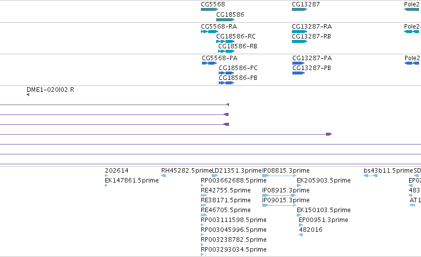Viewport: 421px width, 257px height.
Task: Click the CG5568-PA protein glyph
Action: [x=209, y=63]
